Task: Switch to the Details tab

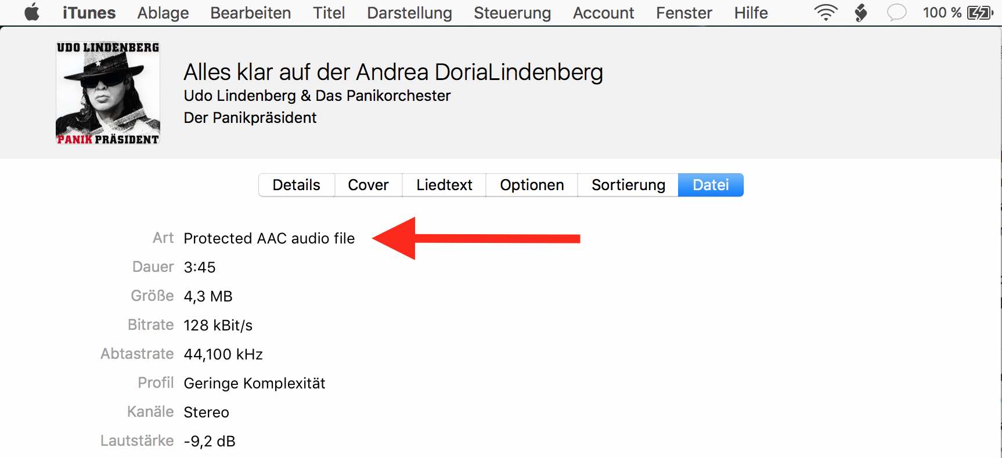Action: (x=297, y=185)
